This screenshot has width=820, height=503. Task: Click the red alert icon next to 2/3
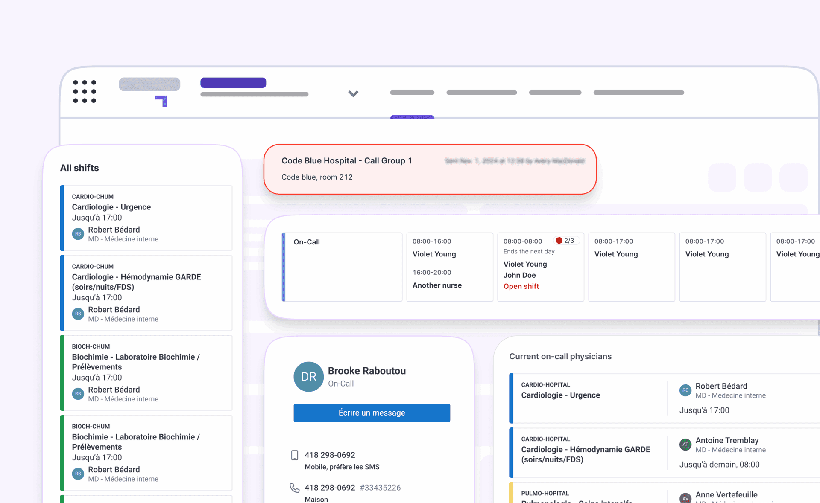(x=559, y=241)
